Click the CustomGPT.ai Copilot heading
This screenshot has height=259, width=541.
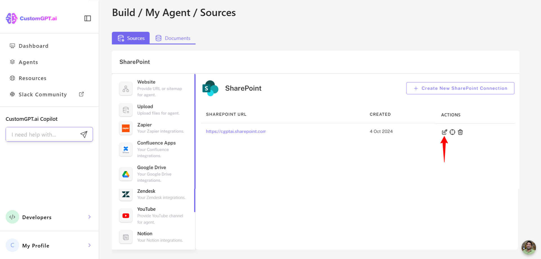tap(32, 119)
